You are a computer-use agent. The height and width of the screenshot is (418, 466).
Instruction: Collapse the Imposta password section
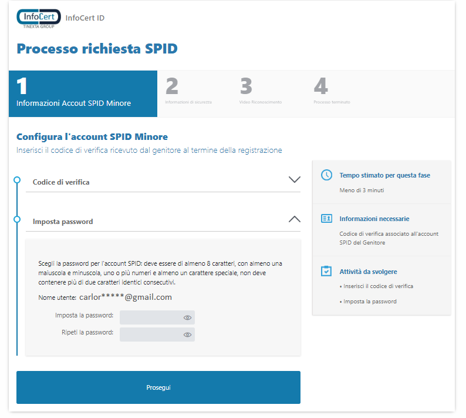(x=295, y=219)
